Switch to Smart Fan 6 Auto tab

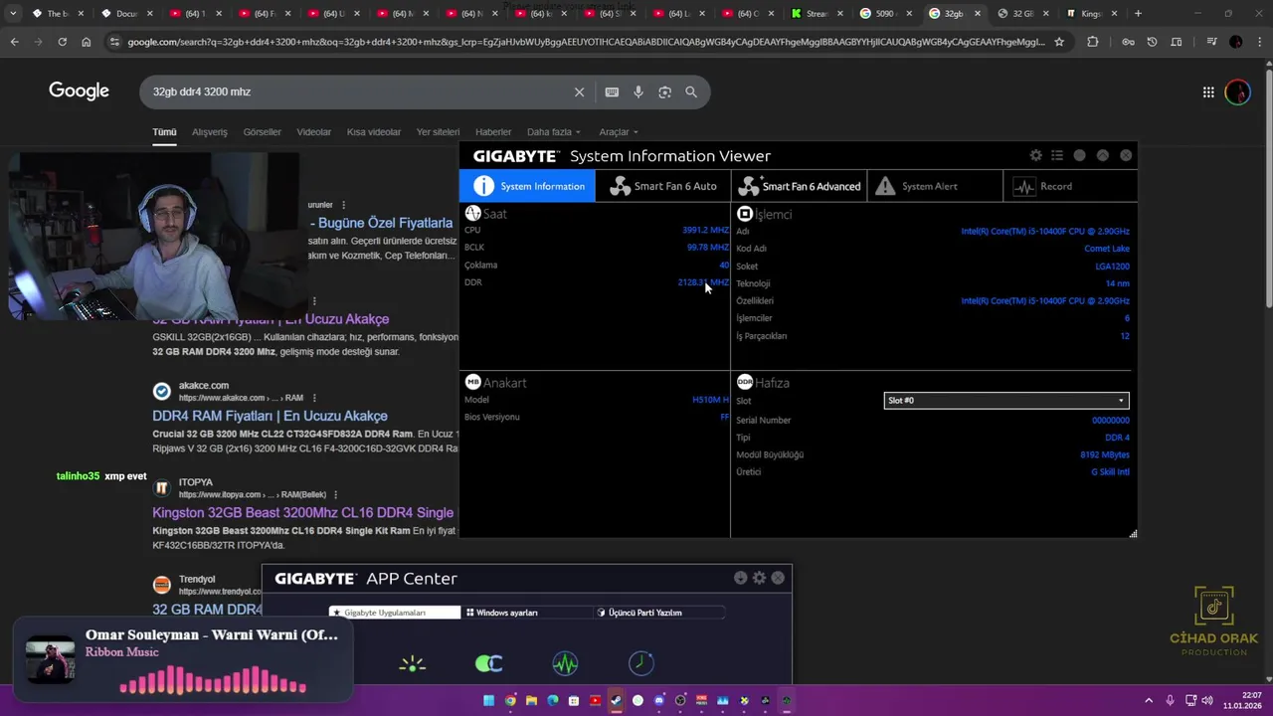662,186
